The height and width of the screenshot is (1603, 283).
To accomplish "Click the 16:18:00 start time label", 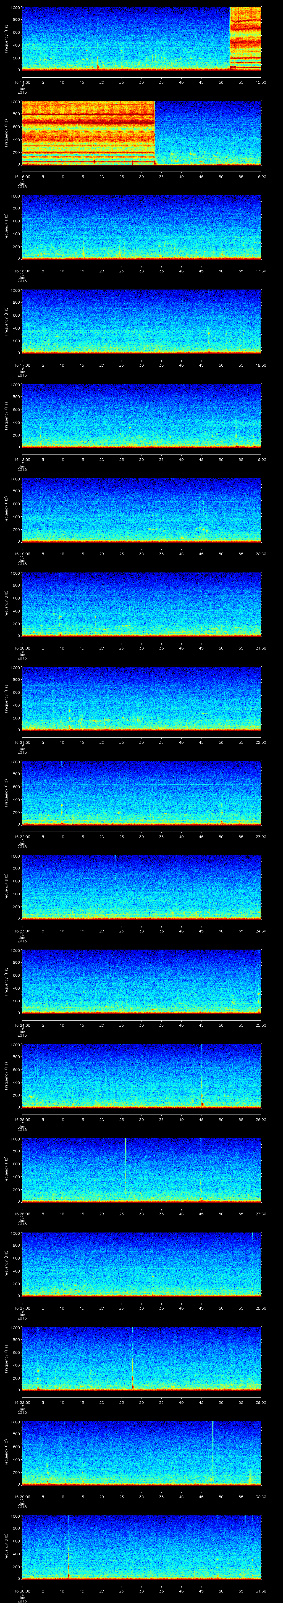I will point(22,459).
